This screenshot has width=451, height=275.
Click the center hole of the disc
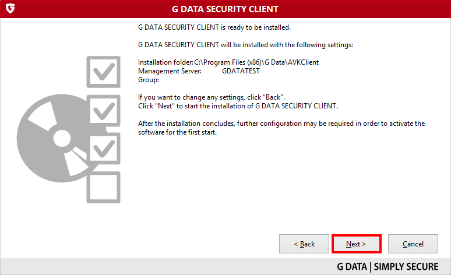[x=62, y=138]
